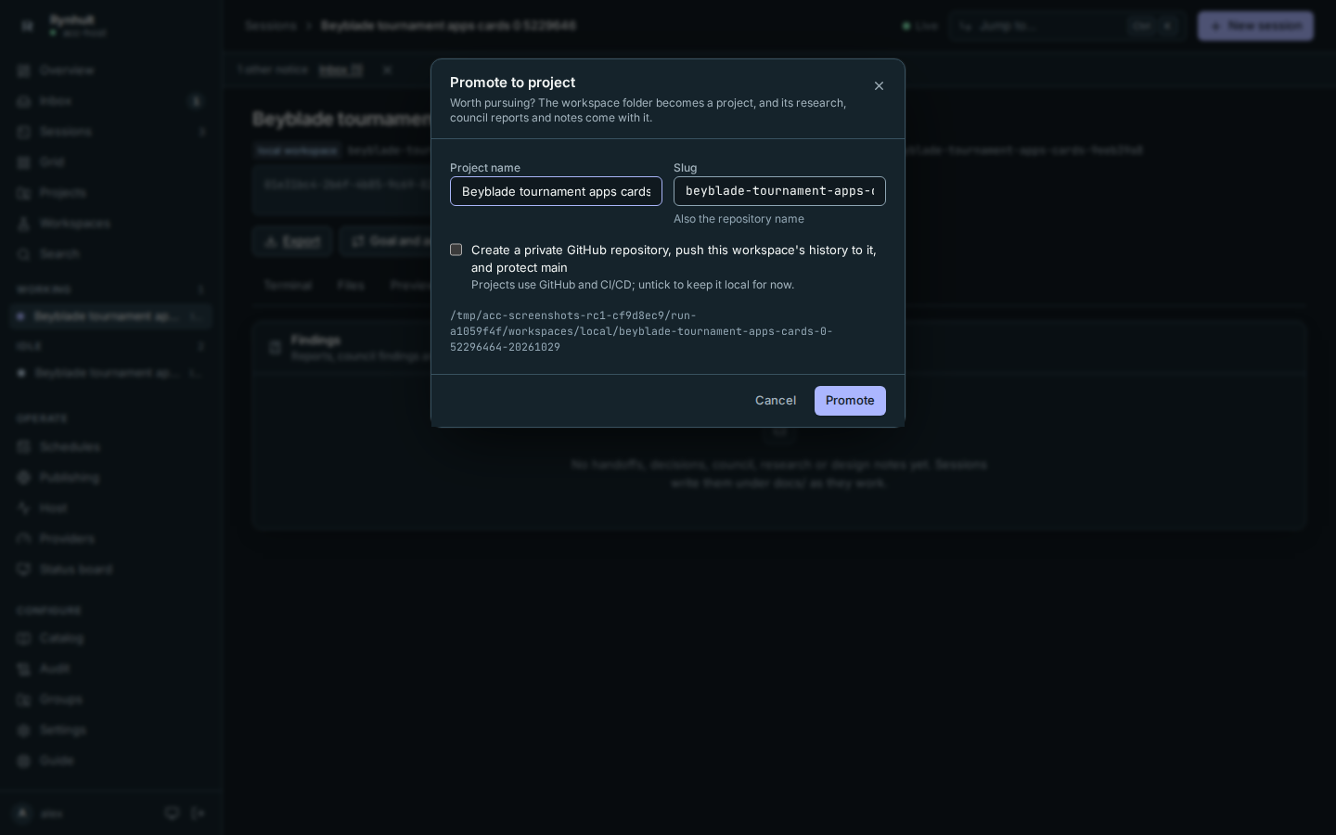The height and width of the screenshot is (835, 1336).
Task: Switch to the Terminal tab behind the dialog
Action: 288,286
